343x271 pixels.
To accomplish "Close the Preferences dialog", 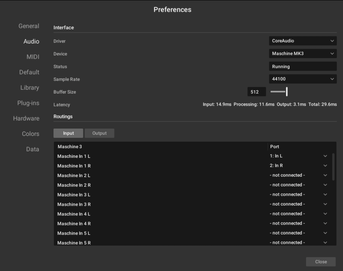I will pos(321,262).
